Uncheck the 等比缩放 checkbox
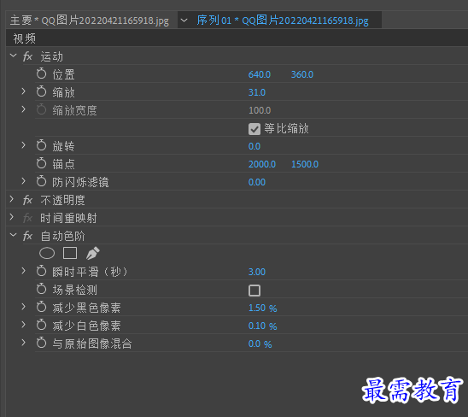The image size is (468, 417). pyautogui.click(x=254, y=129)
